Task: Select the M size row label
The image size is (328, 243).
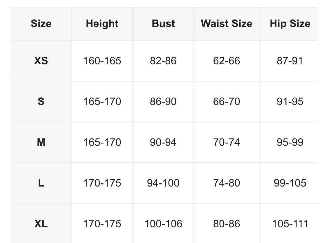Action: (41, 142)
